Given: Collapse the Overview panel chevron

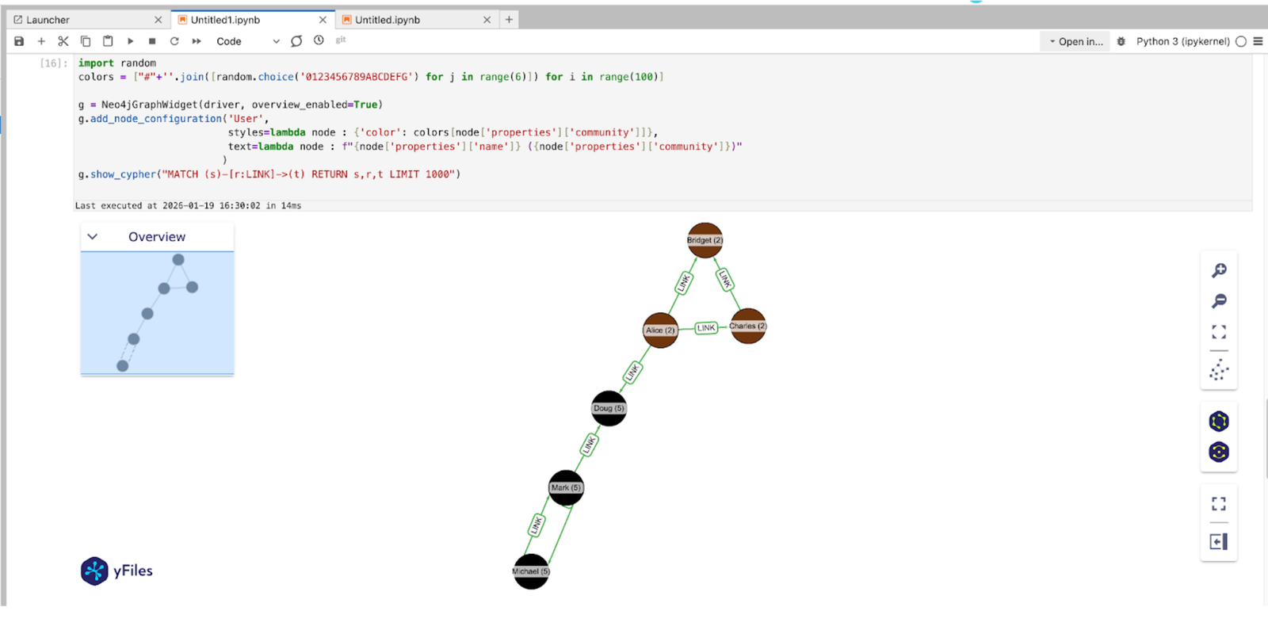Looking at the screenshot, I should tap(92, 236).
